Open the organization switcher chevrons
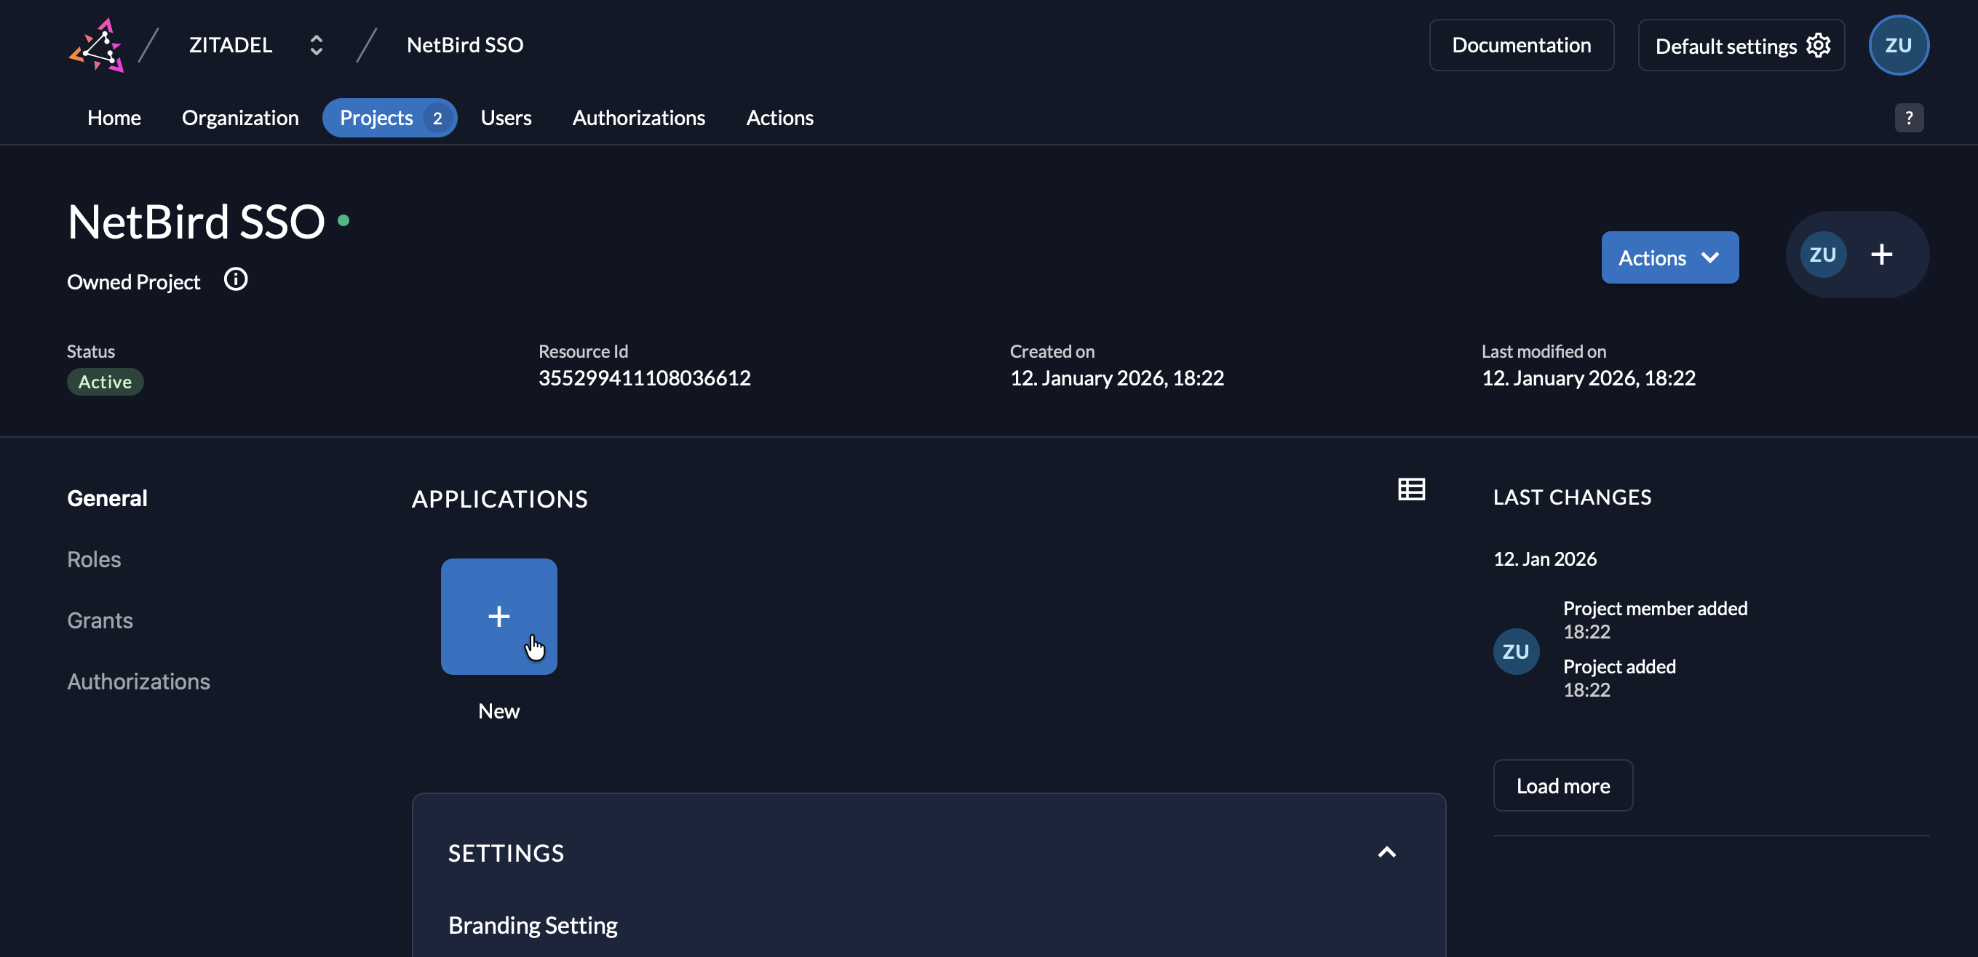 (316, 44)
